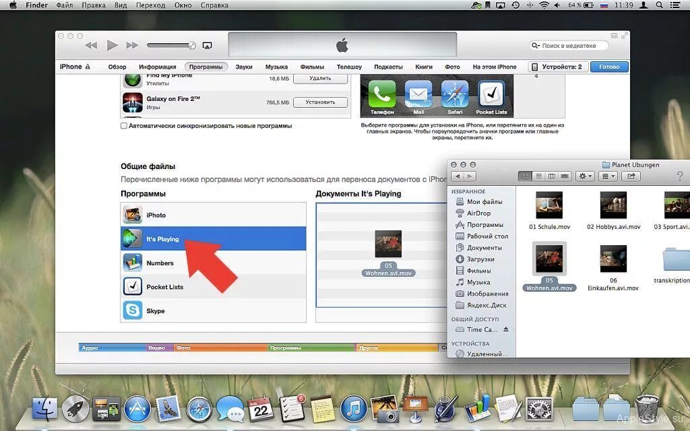Open the AirPlay icon in iTunes

point(207,45)
